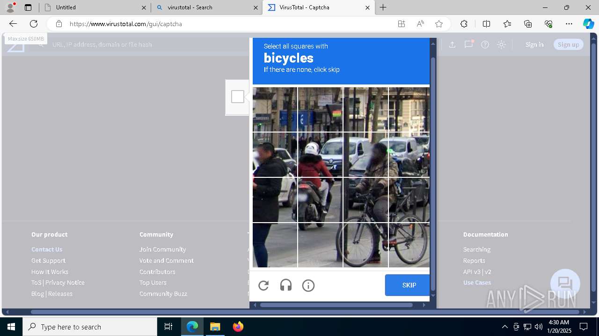Toggle split screen view
This screenshot has height=336, width=599.
click(486, 24)
